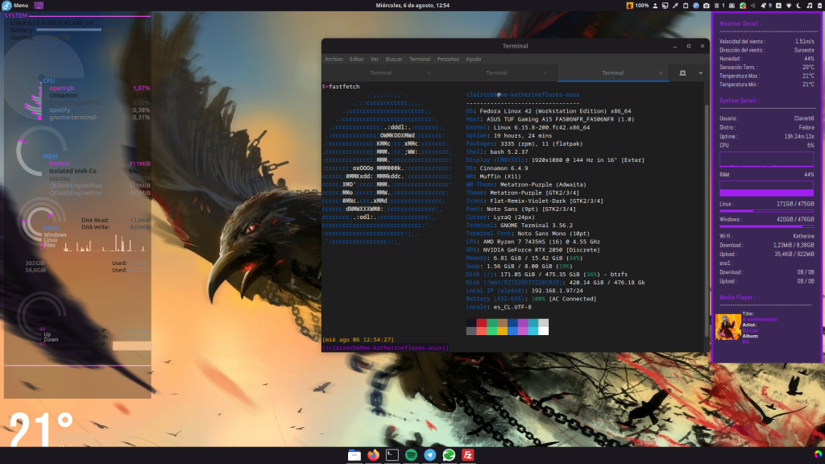Open the calendar from the panel clock

click(412, 6)
